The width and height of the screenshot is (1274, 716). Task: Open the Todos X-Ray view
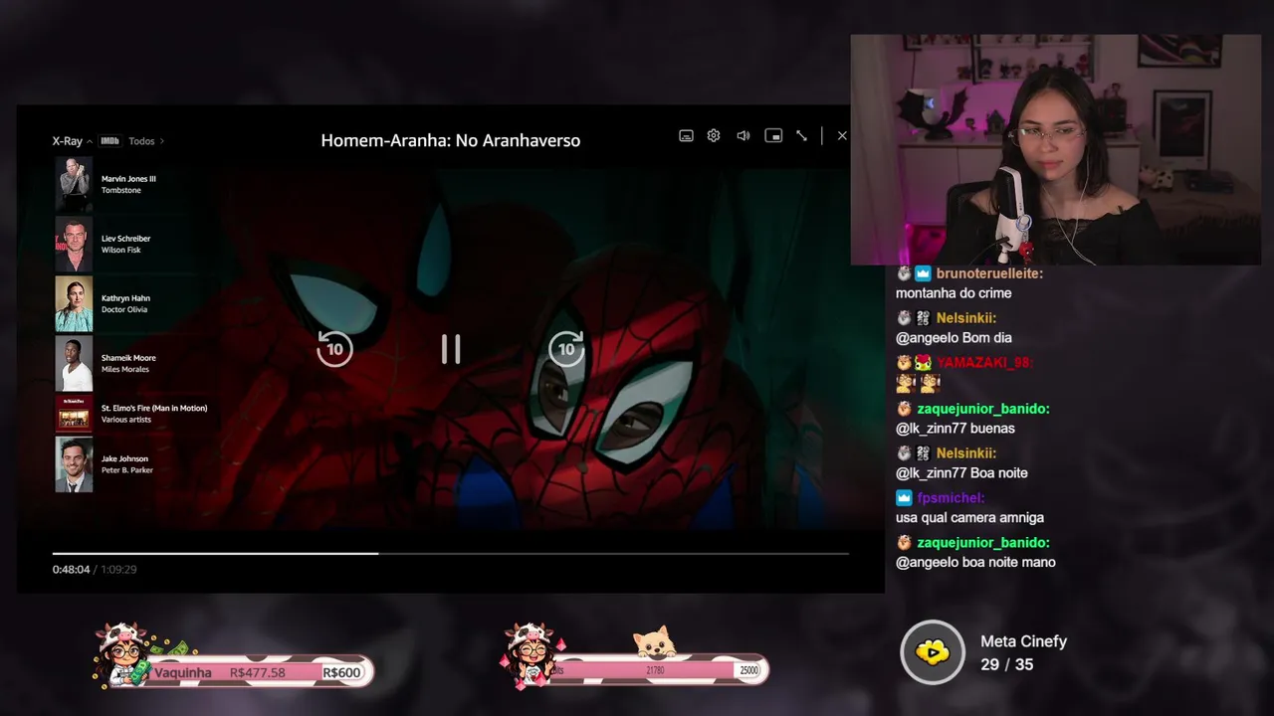pos(146,141)
